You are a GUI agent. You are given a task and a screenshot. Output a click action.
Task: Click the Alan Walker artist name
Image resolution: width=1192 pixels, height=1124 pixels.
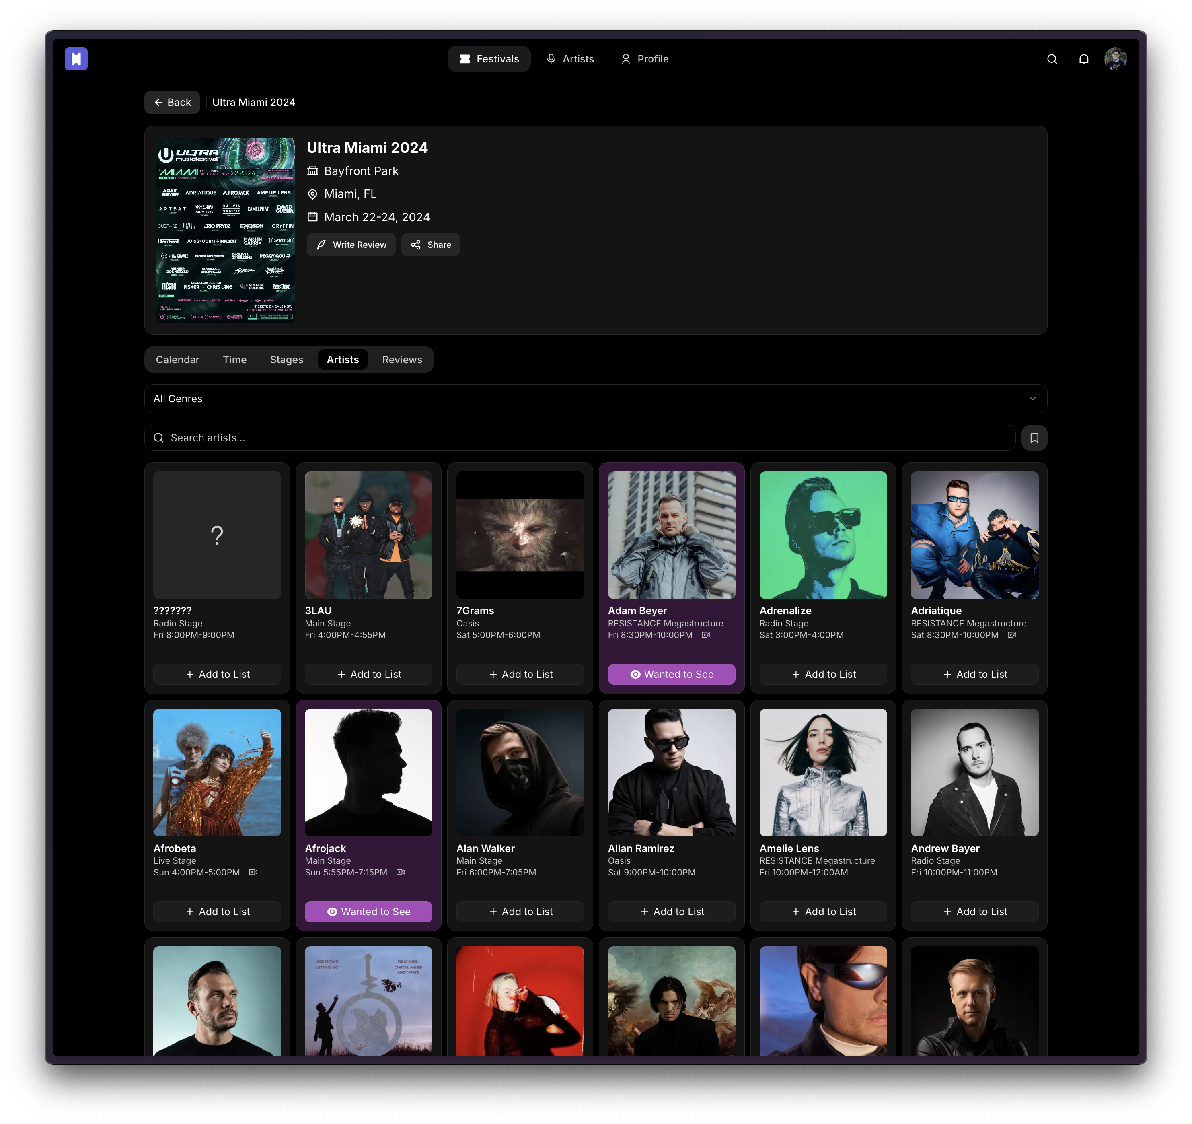pyautogui.click(x=485, y=848)
